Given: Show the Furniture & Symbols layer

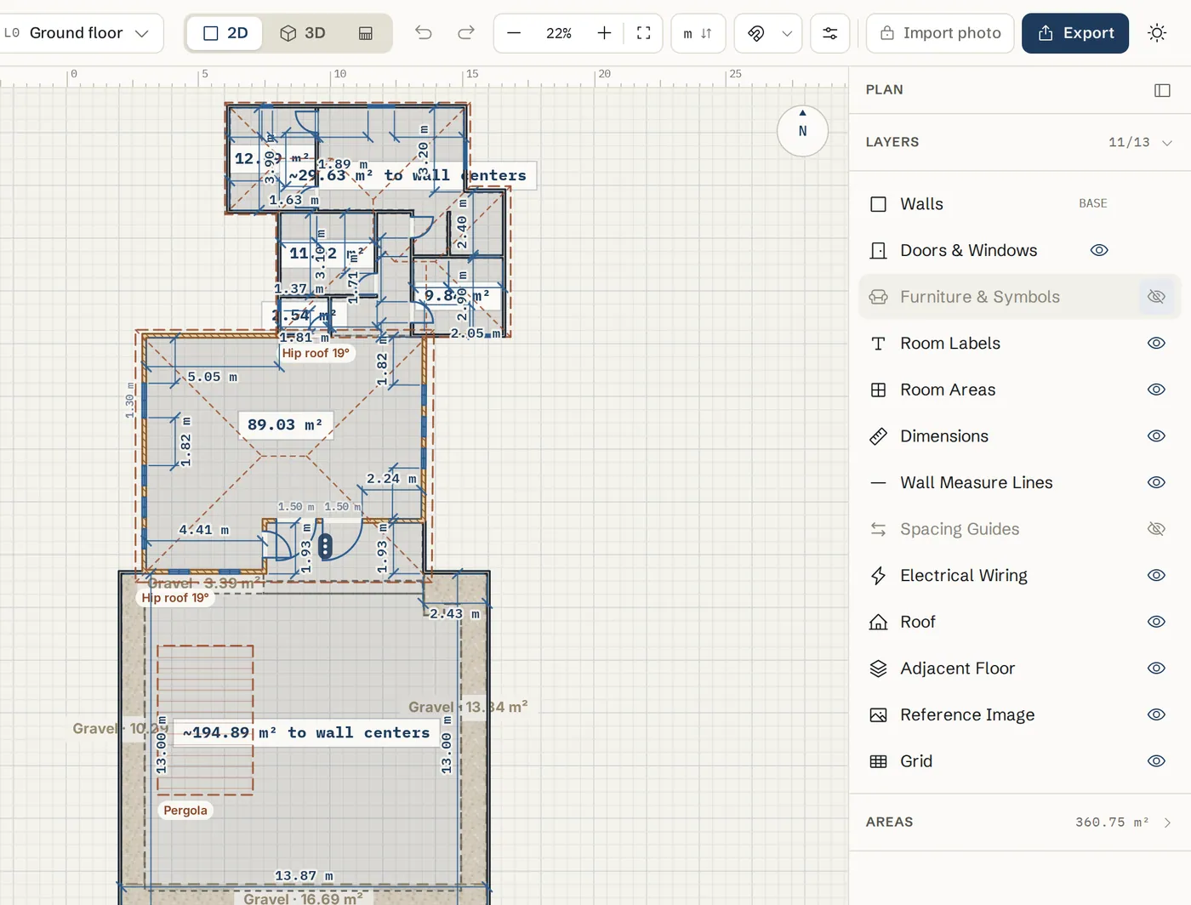Looking at the screenshot, I should pos(1156,297).
